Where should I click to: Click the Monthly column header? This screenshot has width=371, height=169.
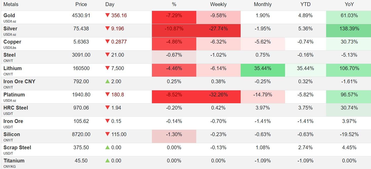pyautogui.click(x=262, y=4)
